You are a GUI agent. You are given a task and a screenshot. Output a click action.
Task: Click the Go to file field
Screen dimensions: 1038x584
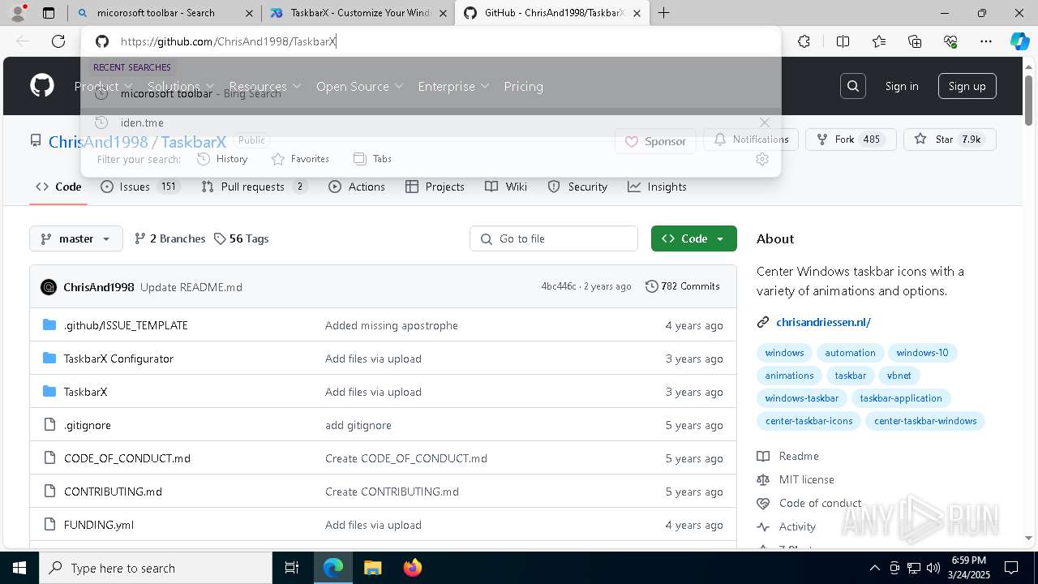tap(554, 238)
